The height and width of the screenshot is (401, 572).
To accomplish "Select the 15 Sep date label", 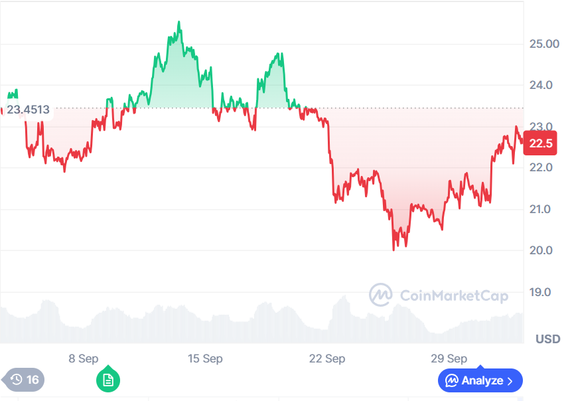I will 205,359.
